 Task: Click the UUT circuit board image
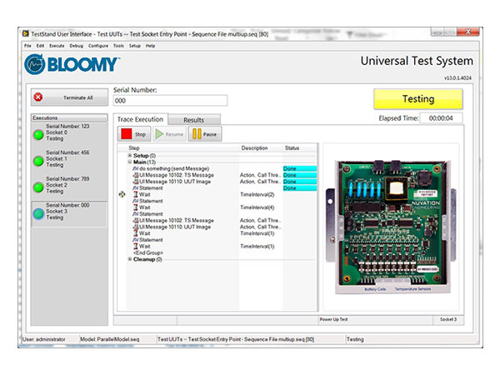(391, 227)
